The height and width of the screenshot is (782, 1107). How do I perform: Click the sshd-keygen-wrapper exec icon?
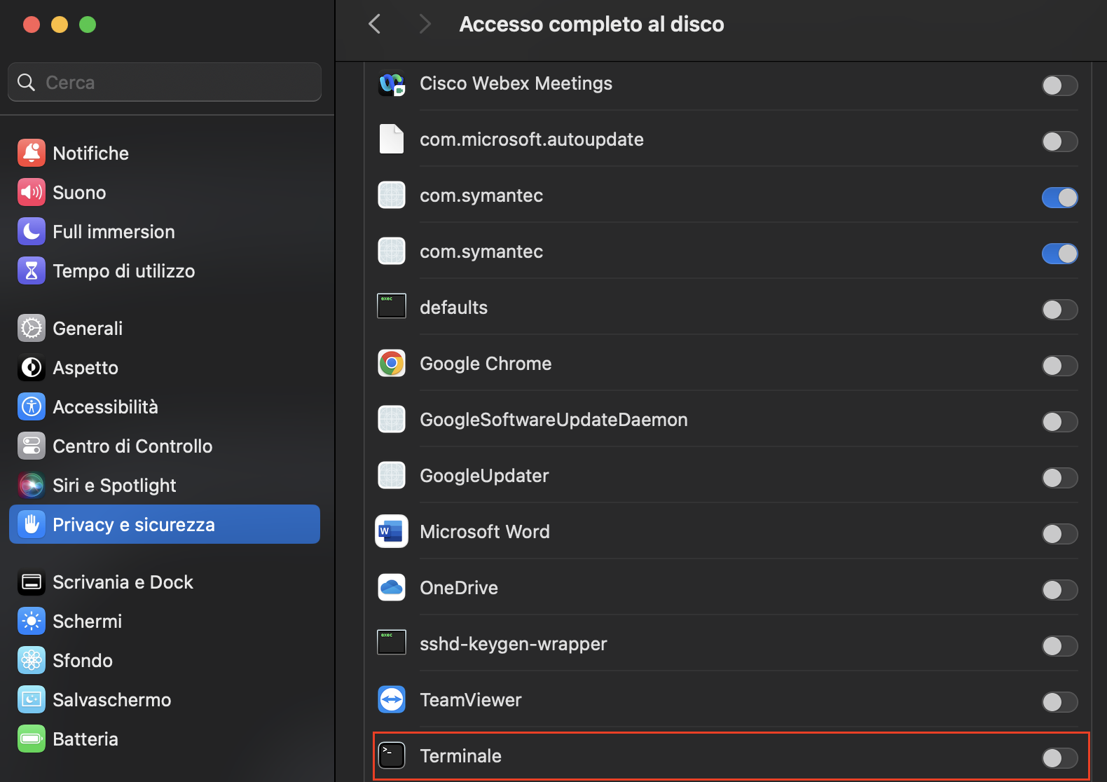click(392, 643)
